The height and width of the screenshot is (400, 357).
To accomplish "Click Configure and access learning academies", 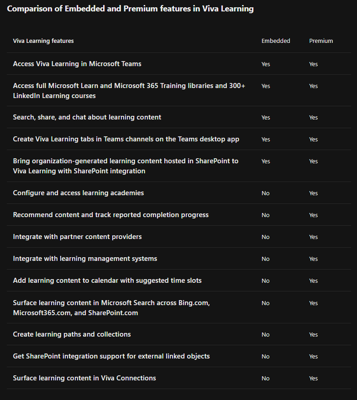I will 79,193.
